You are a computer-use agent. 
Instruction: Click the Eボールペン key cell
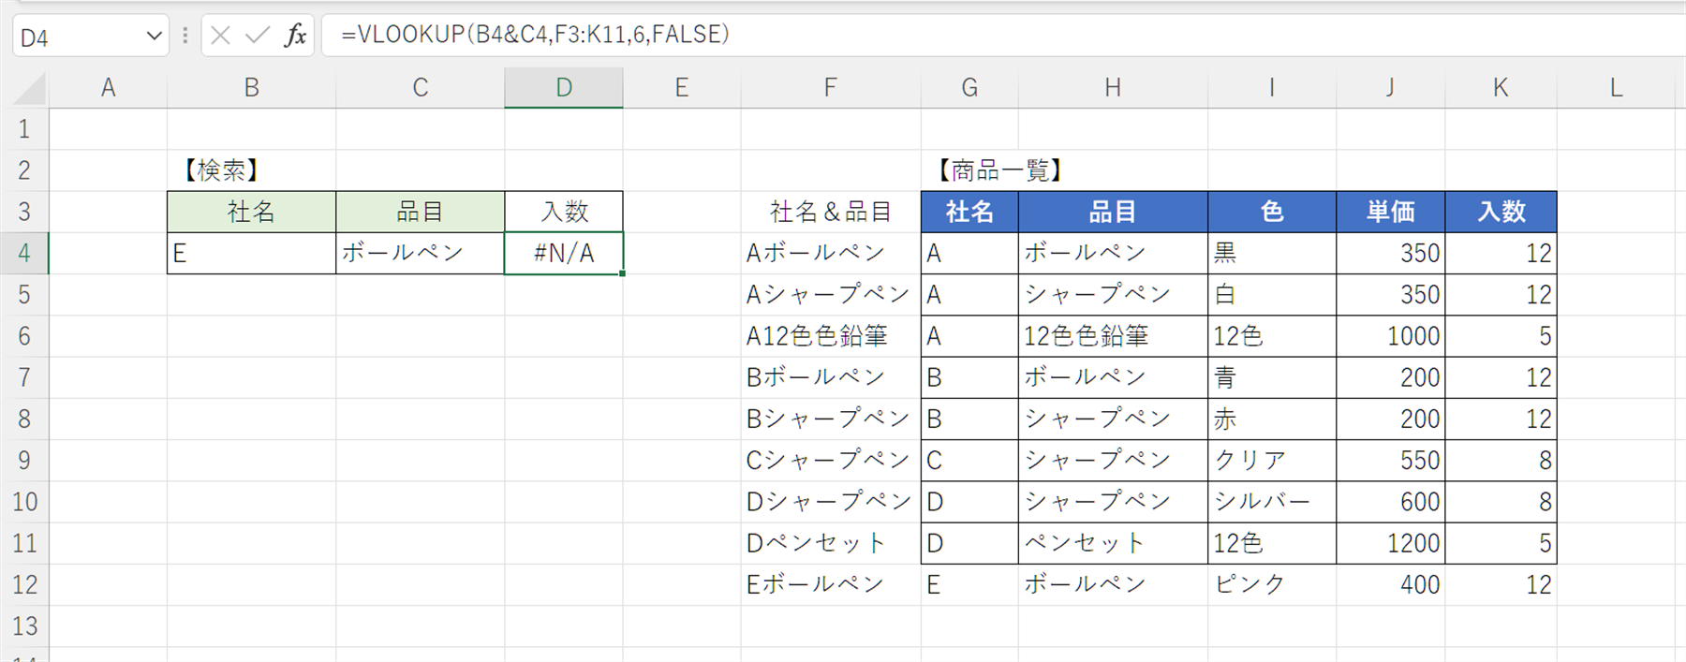[x=831, y=584]
